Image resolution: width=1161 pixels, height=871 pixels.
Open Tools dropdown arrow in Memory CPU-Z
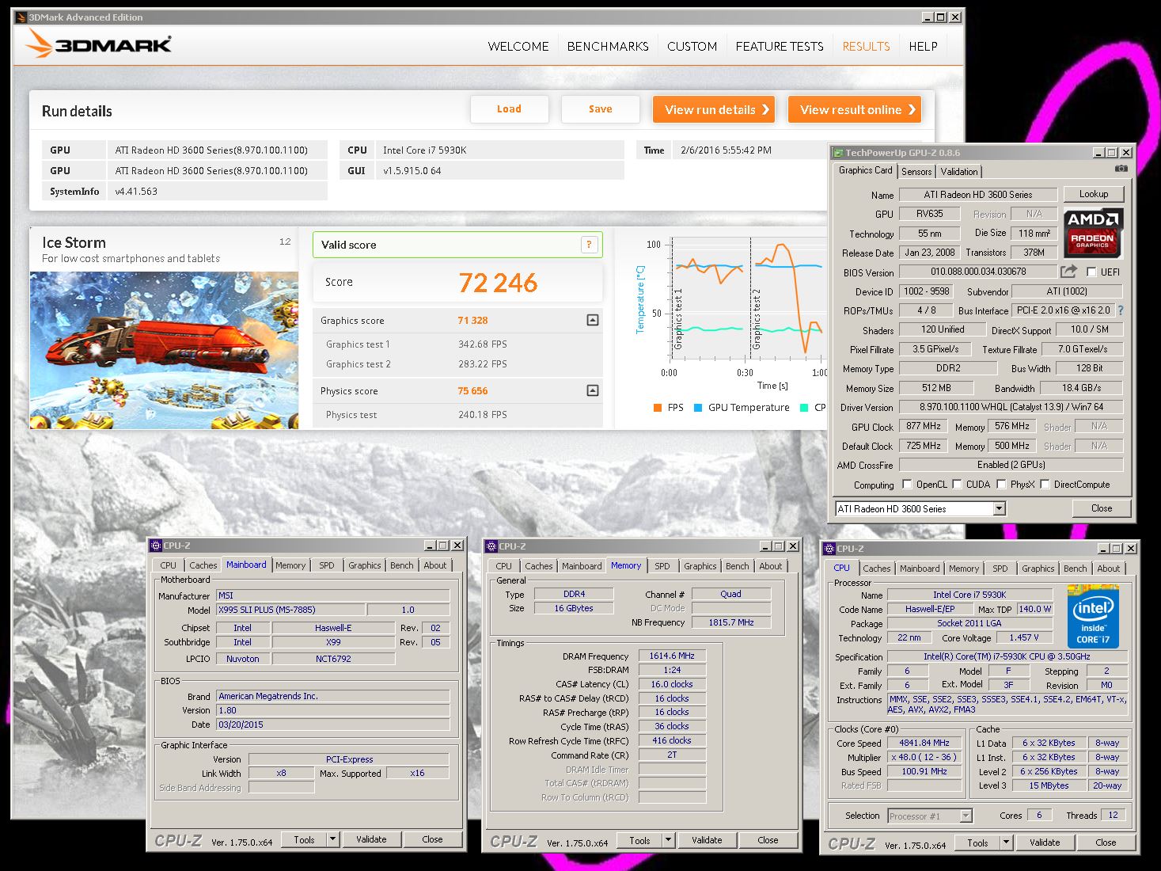point(668,840)
